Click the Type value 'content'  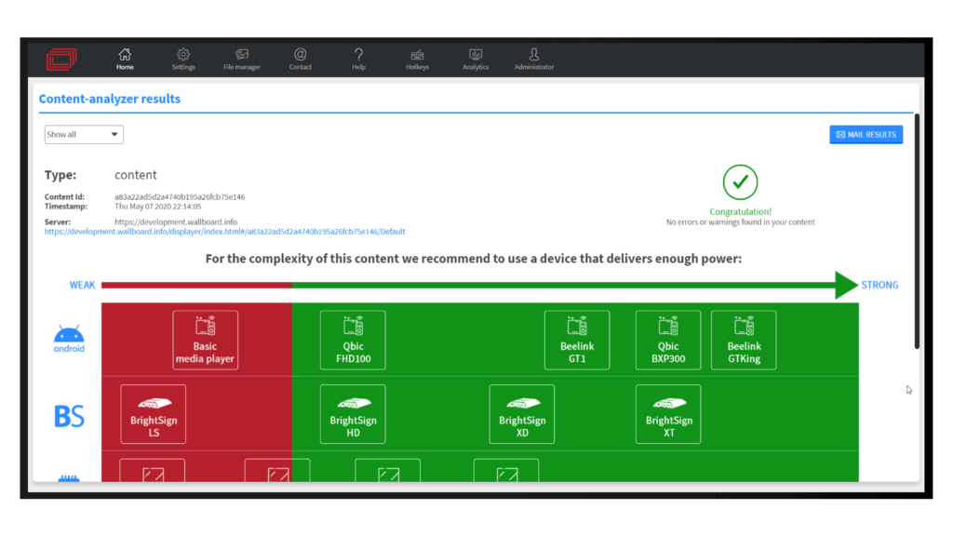pyautogui.click(x=136, y=175)
